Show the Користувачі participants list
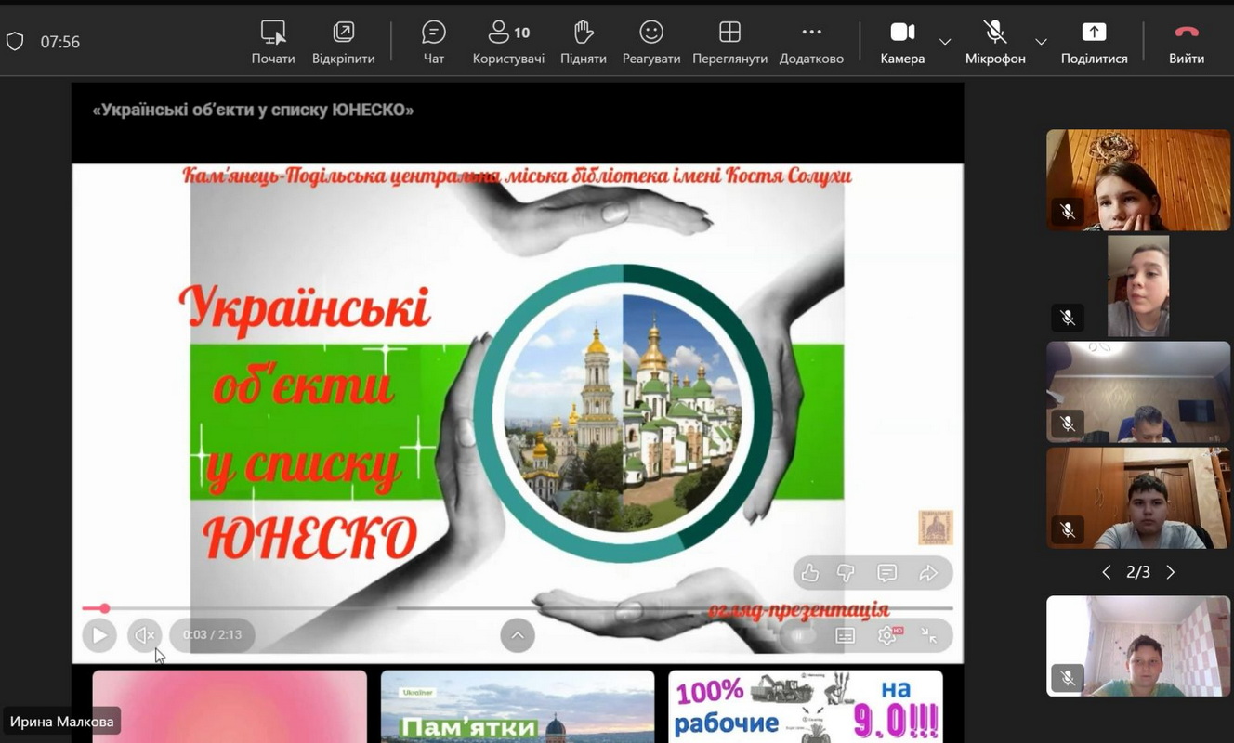This screenshot has height=743, width=1234. [x=508, y=43]
